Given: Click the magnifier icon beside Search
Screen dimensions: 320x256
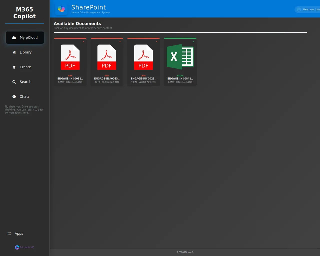Looking at the screenshot, I should (x=14, y=82).
